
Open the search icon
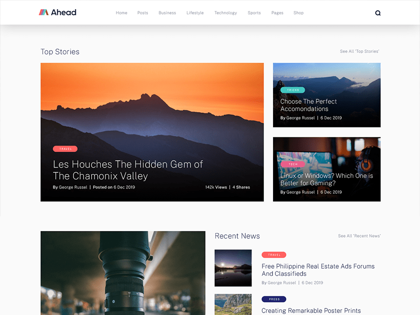(378, 12)
